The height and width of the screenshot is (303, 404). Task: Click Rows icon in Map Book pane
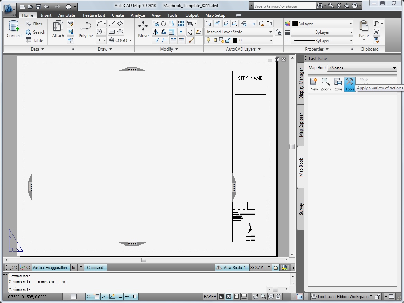[338, 84]
